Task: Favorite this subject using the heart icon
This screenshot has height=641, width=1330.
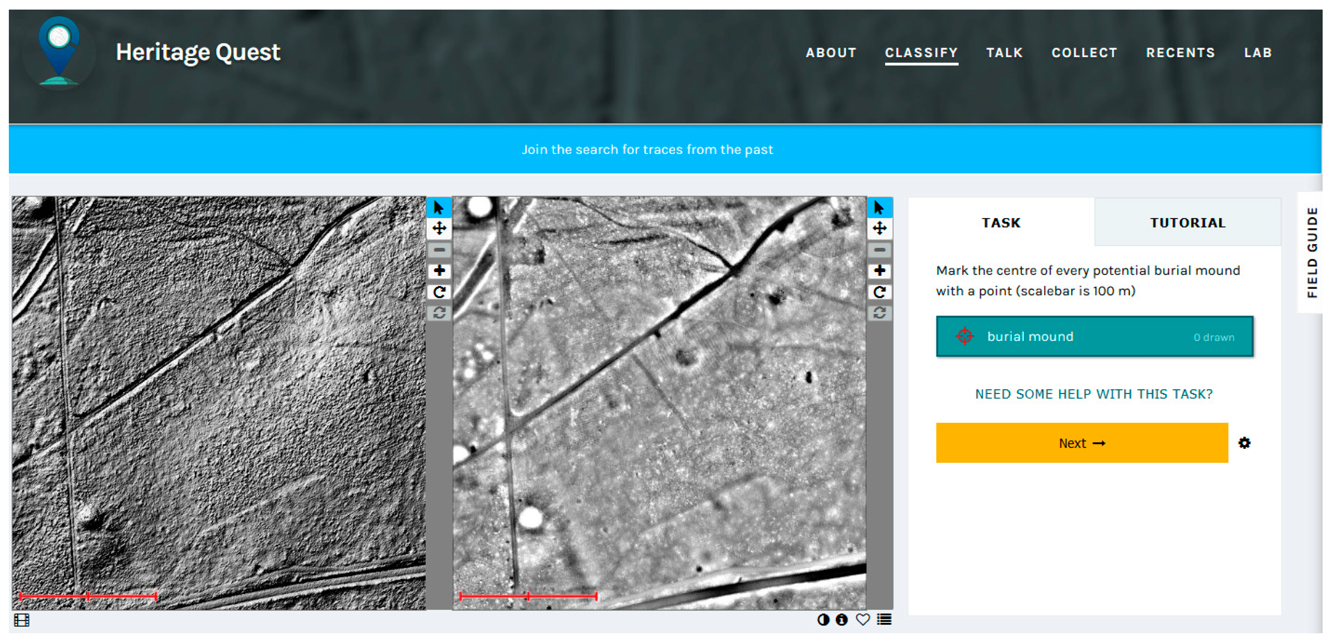Action: (863, 619)
